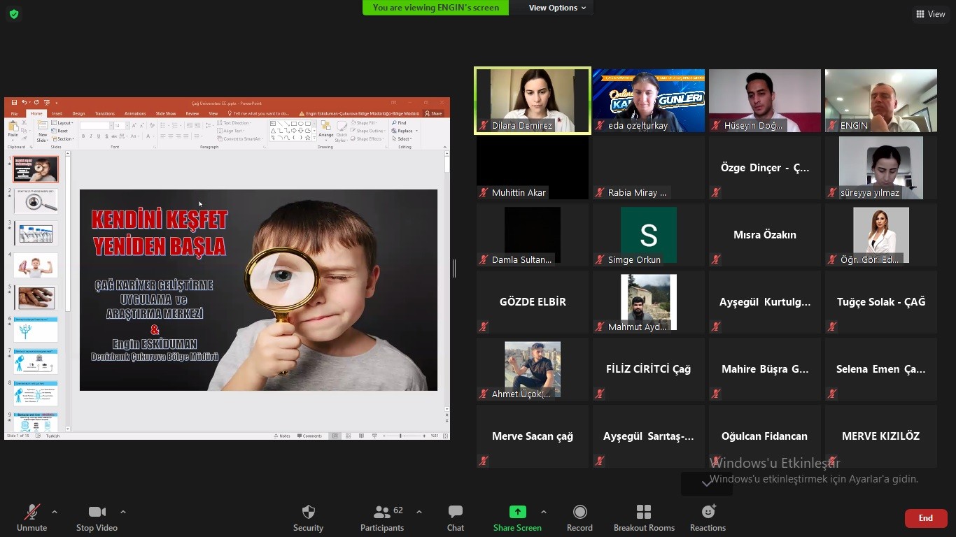The height and width of the screenshot is (537, 956).
Task: Open the Security options in Zoom toolbar
Action: click(x=308, y=518)
